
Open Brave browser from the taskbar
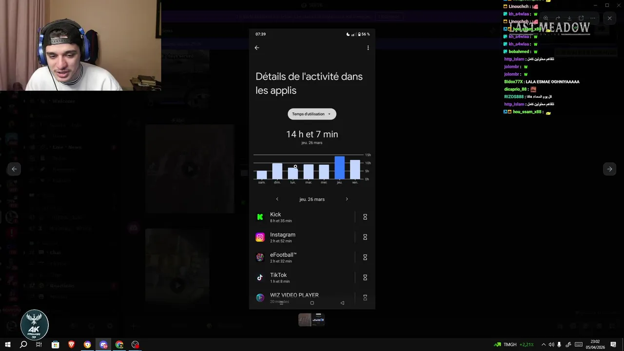71,345
